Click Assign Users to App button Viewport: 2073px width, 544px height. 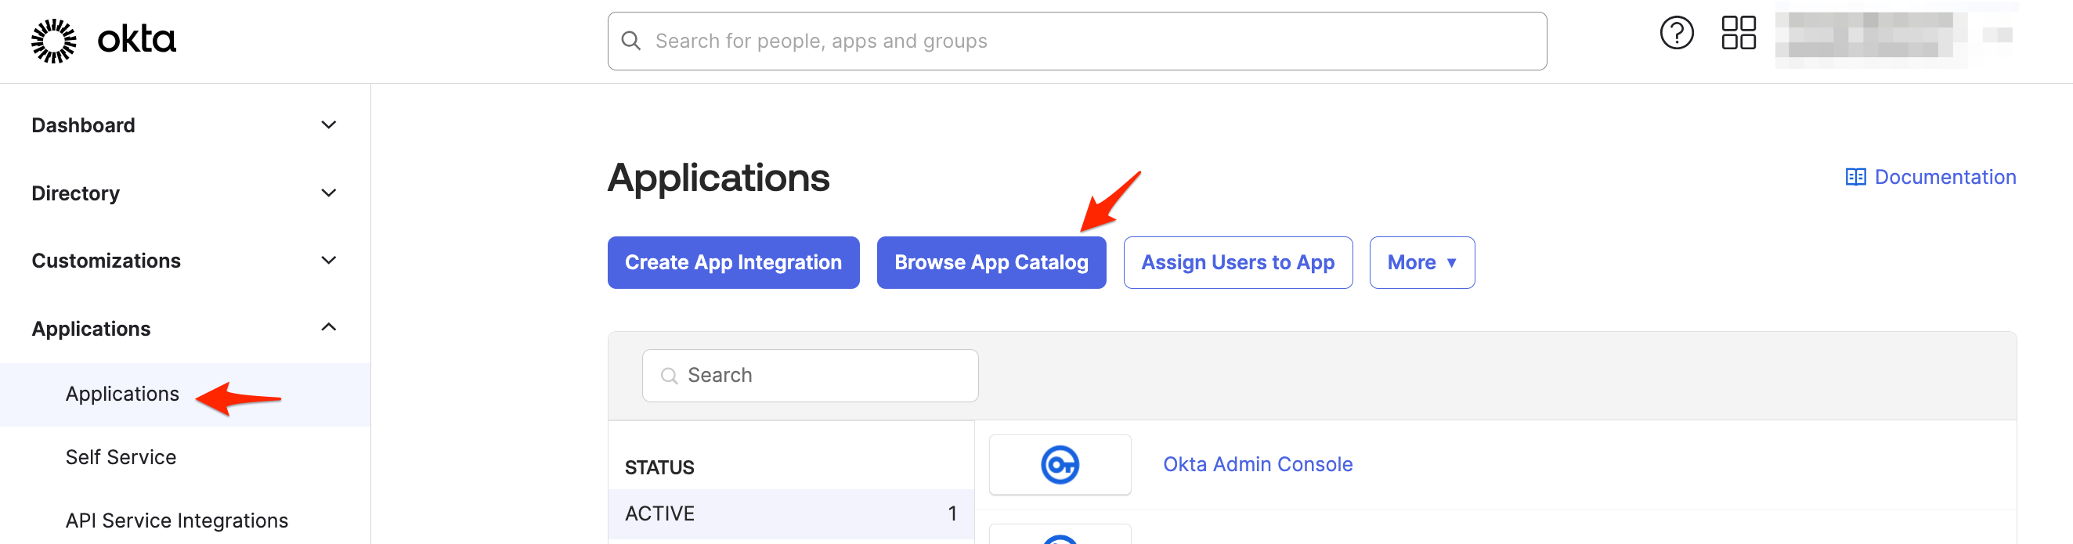pyautogui.click(x=1237, y=262)
